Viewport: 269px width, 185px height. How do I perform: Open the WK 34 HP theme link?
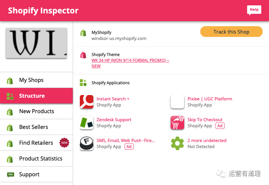pyautogui.click(x=130, y=60)
